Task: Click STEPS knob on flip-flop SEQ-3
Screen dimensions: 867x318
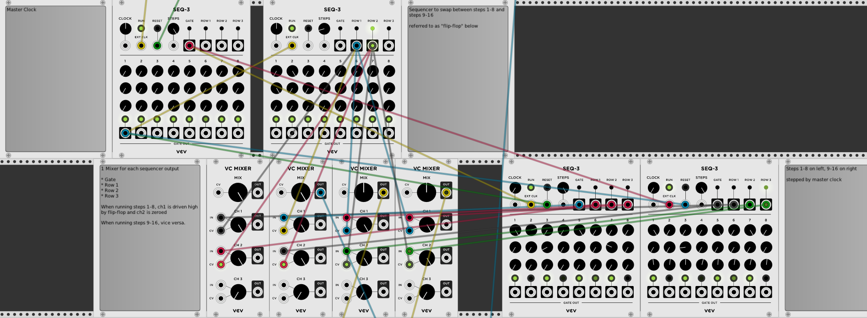Action: (x=324, y=29)
